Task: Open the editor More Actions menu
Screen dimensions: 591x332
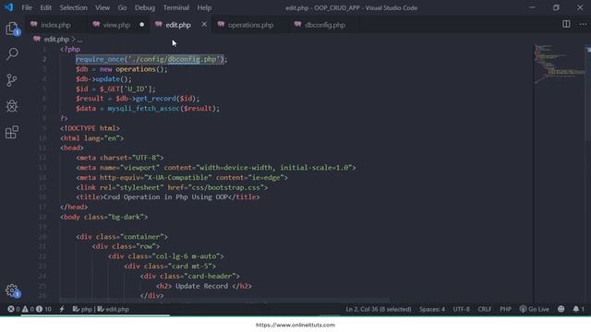Action: tap(583, 24)
